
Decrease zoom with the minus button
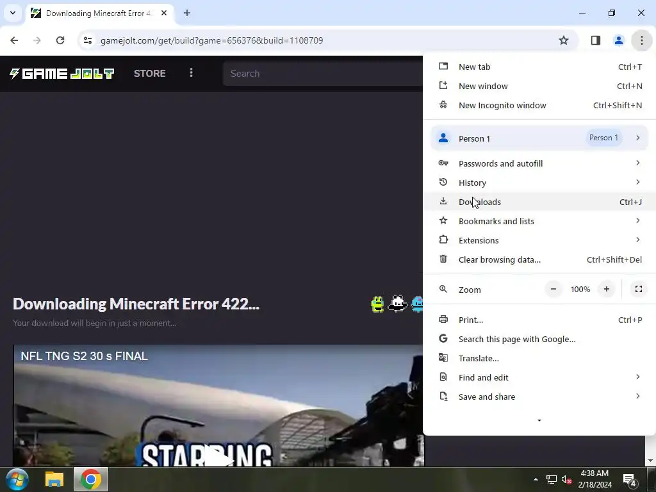[x=553, y=289]
